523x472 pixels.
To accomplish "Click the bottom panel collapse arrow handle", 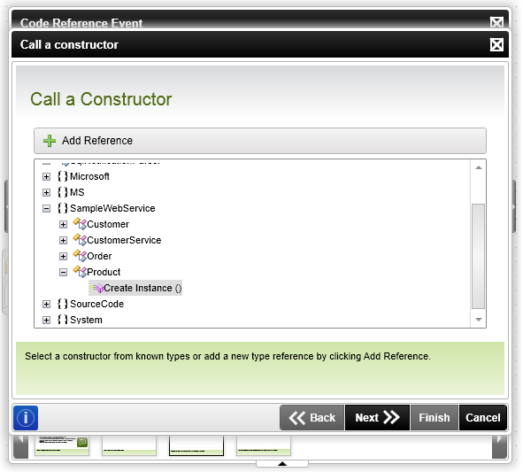I will (x=282, y=463).
